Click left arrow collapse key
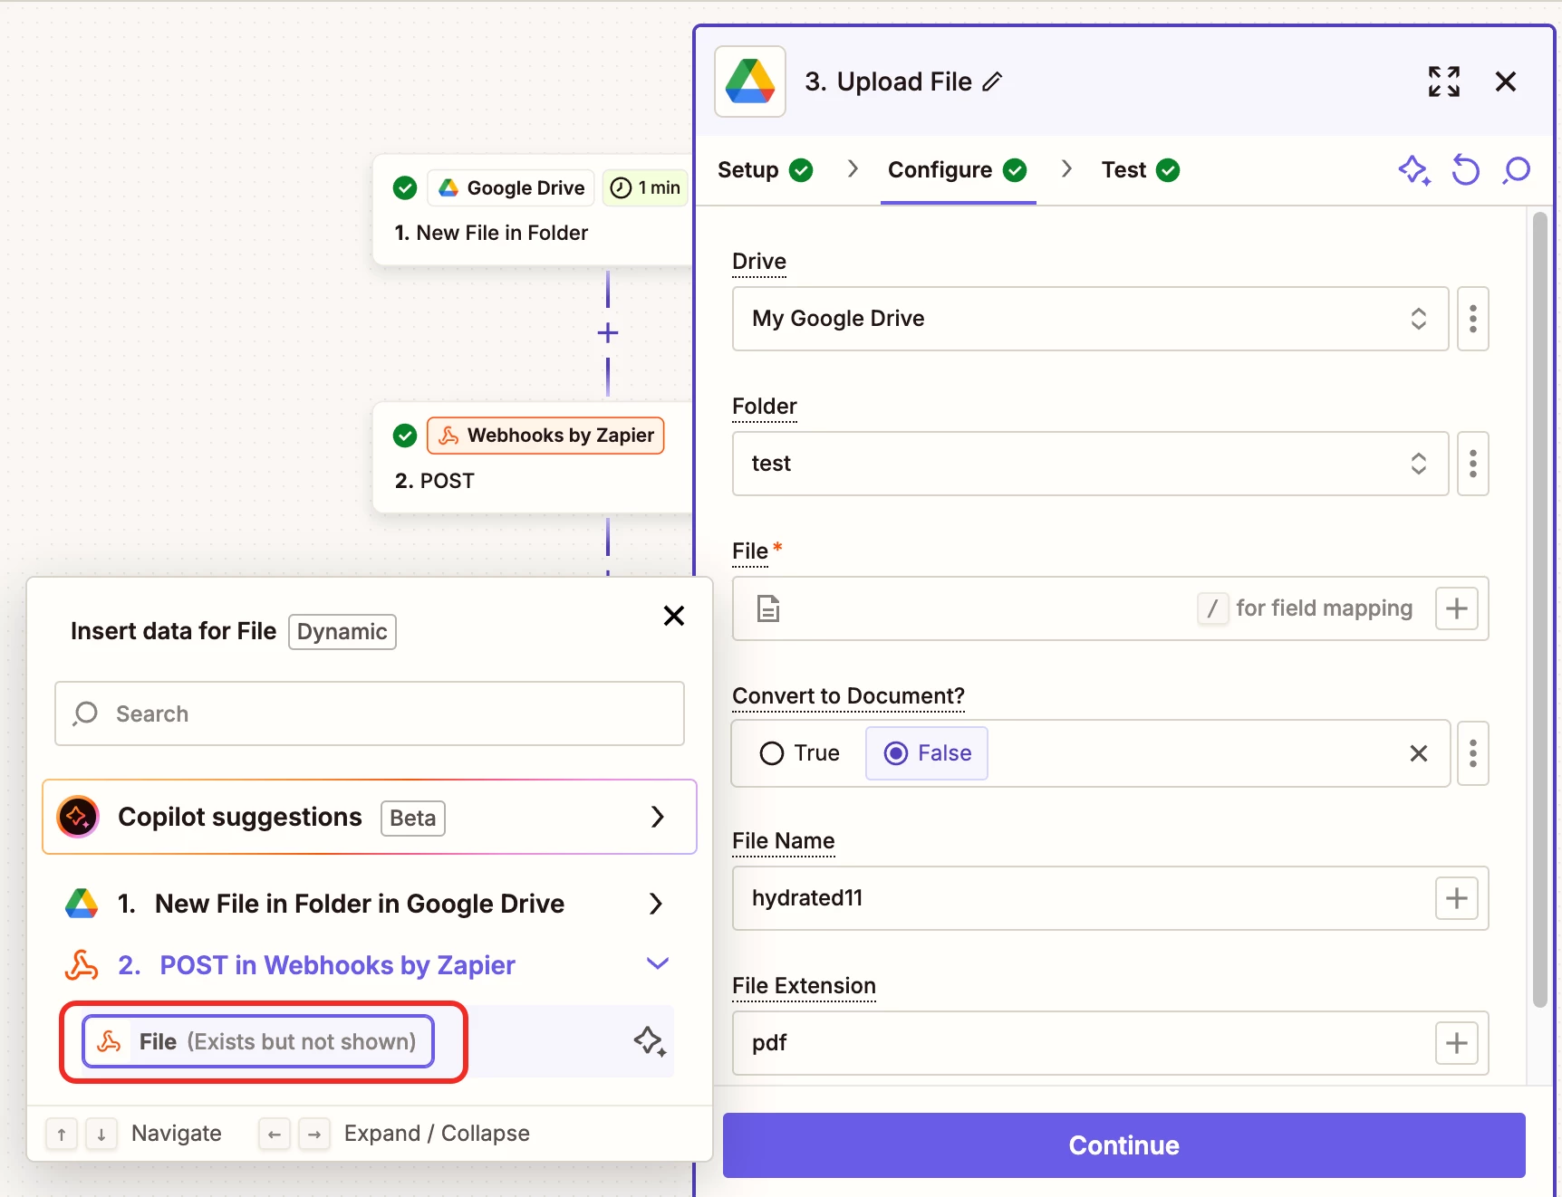This screenshot has height=1197, width=1562. (275, 1134)
